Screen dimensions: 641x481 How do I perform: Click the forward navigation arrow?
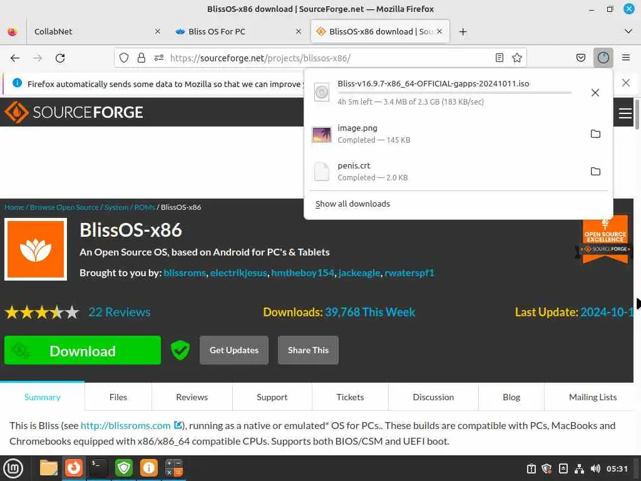point(38,58)
